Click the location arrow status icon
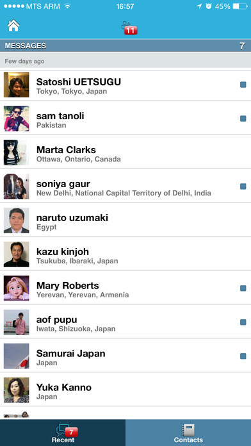The height and width of the screenshot is (446, 251). [x=199, y=6]
